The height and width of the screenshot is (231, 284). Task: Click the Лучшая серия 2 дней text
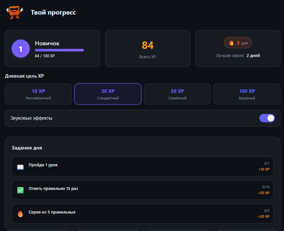238,56
